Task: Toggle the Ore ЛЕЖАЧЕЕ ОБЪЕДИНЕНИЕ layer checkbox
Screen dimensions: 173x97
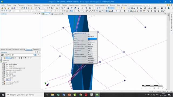Action: [3, 68]
